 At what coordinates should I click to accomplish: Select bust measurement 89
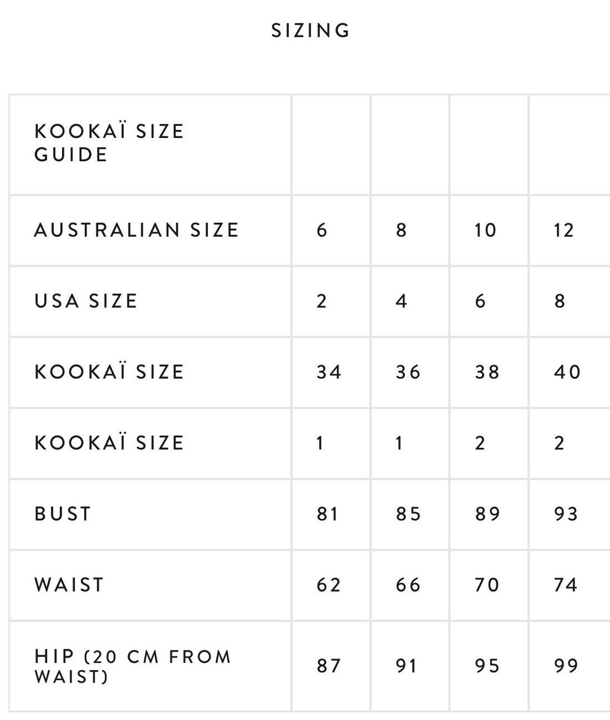coord(487,514)
